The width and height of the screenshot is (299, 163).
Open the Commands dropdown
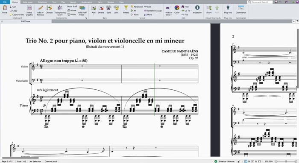pyautogui.click(x=241, y=10)
